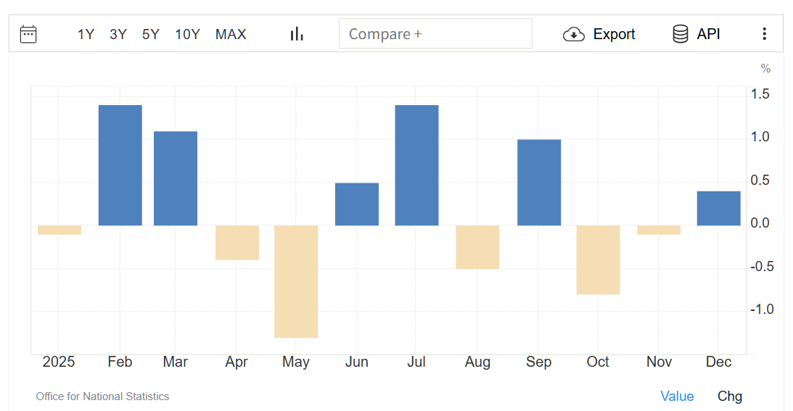This screenshot has height=411, width=793.
Task: Show the MAX time range
Action: point(231,34)
